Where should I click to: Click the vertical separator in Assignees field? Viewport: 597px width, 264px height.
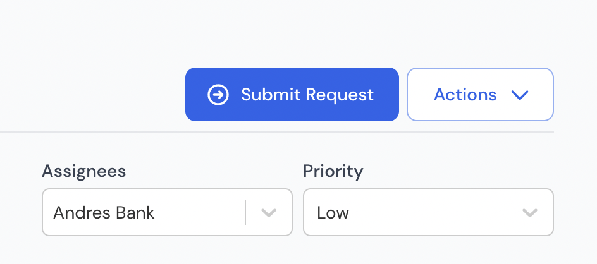click(245, 212)
